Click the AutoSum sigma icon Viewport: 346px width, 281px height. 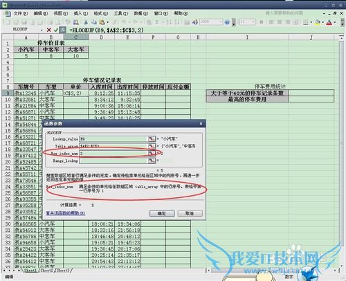point(157,22)
